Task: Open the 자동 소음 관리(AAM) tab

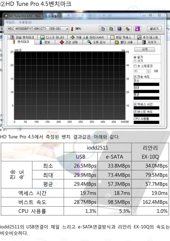Action: (x=87, y=37)
